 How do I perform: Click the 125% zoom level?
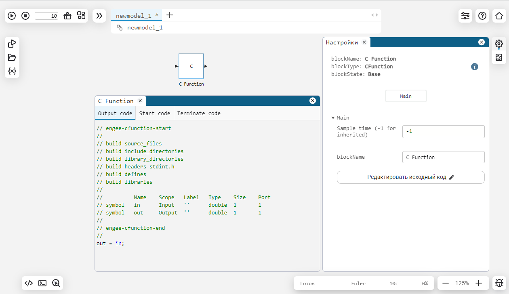[462, 283]
